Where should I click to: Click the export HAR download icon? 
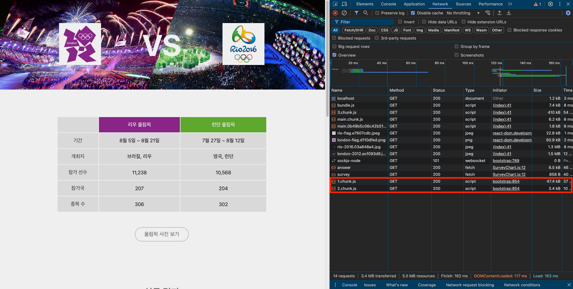pos(509,13)
